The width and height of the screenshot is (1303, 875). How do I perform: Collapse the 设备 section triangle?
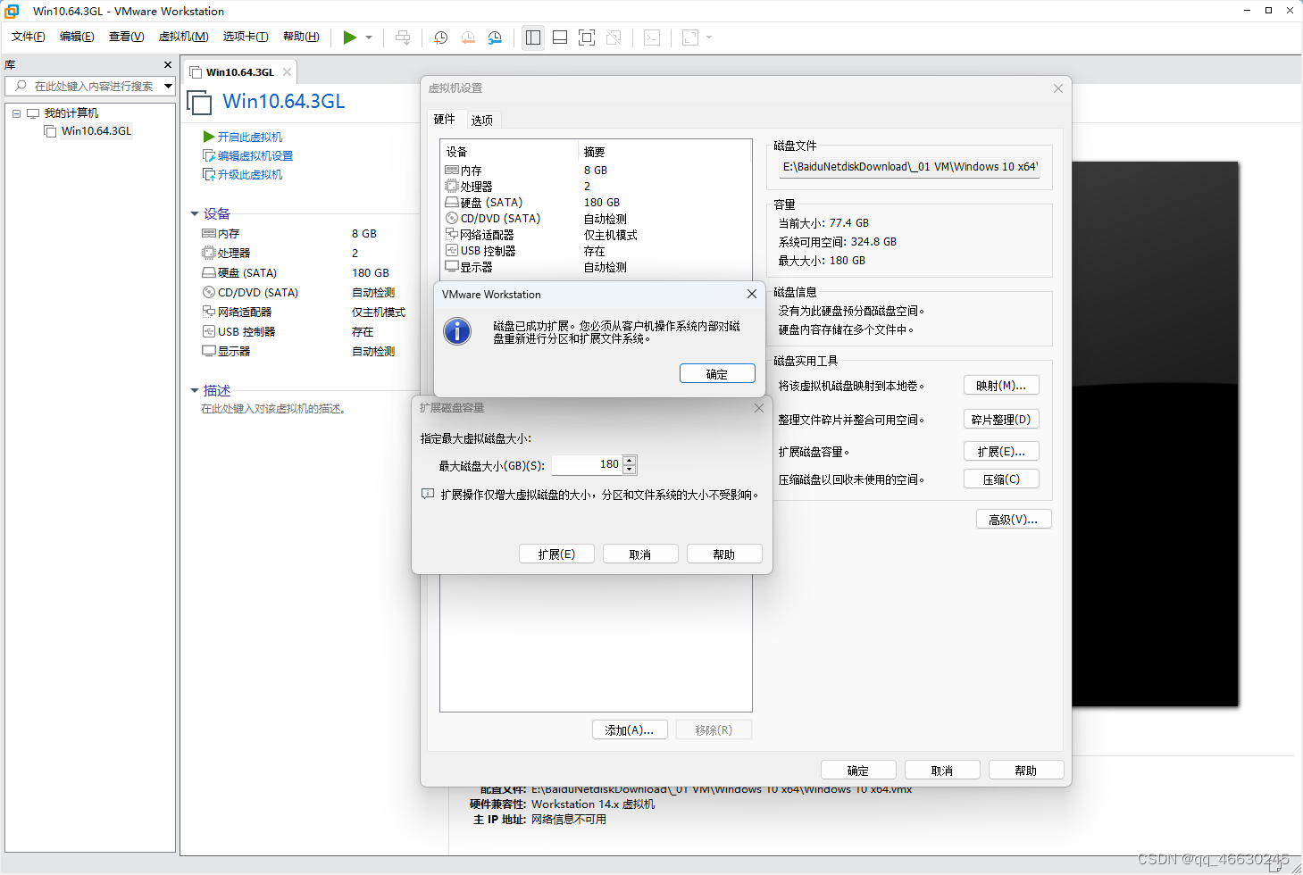195,214
